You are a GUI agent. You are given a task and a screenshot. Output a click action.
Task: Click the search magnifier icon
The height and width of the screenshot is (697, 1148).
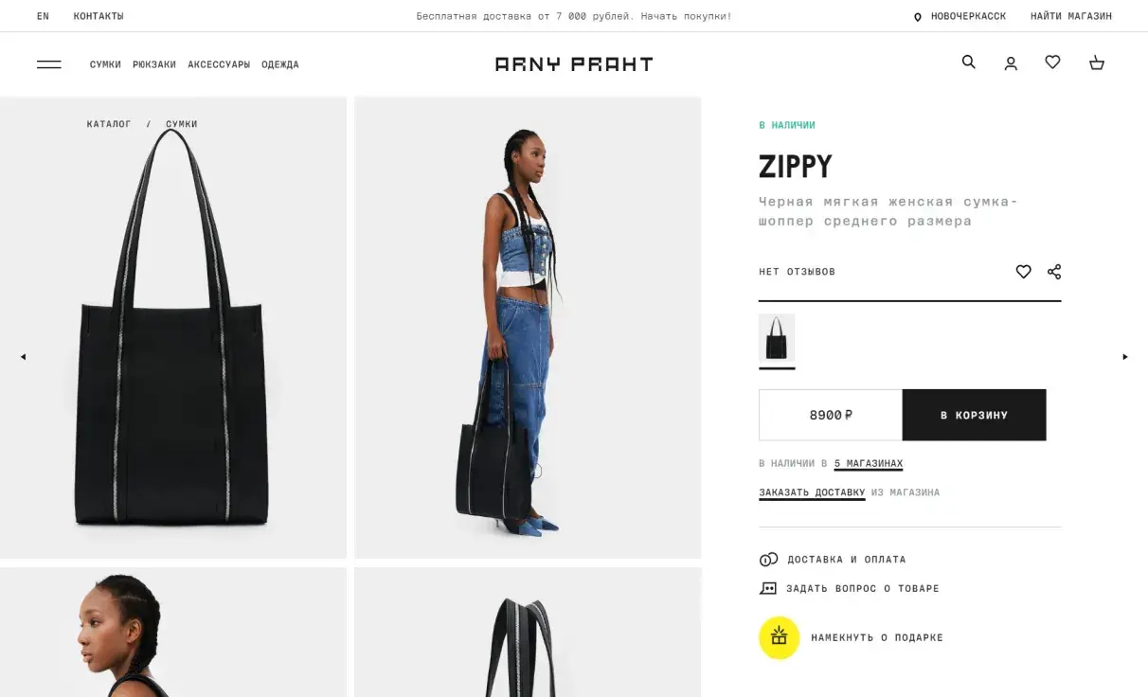point(968,63)
